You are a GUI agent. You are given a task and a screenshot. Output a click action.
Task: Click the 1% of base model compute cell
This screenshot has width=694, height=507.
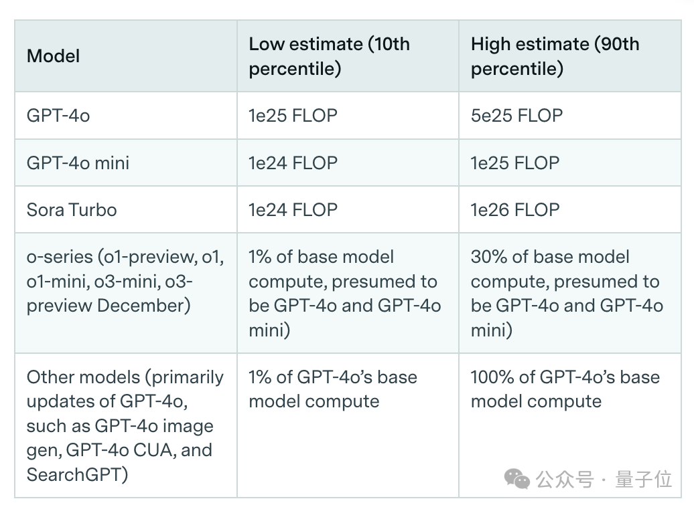(x=345, y=293)
